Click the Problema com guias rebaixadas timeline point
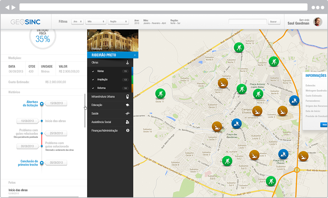 click(x=42, y=133)
